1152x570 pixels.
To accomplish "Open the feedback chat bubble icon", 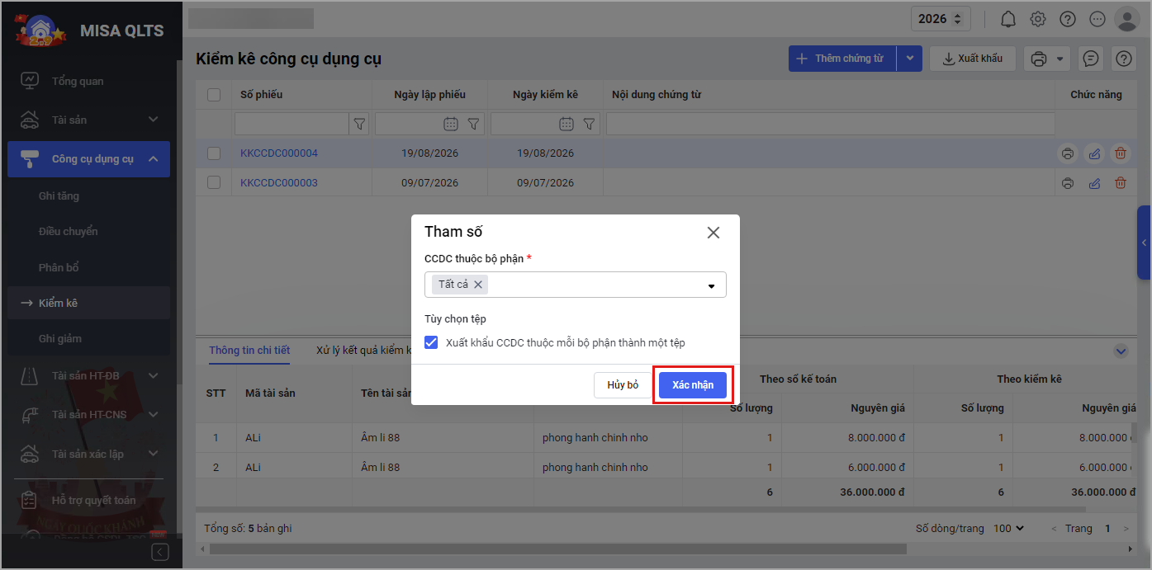I will (1091, 59).
